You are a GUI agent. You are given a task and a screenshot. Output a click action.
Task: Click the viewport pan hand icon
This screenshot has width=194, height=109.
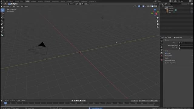158,21
